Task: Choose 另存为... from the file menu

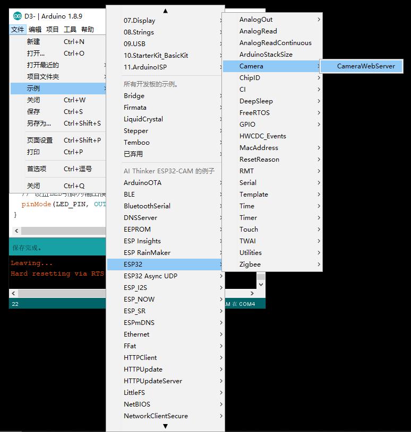Action: point(58,123)
